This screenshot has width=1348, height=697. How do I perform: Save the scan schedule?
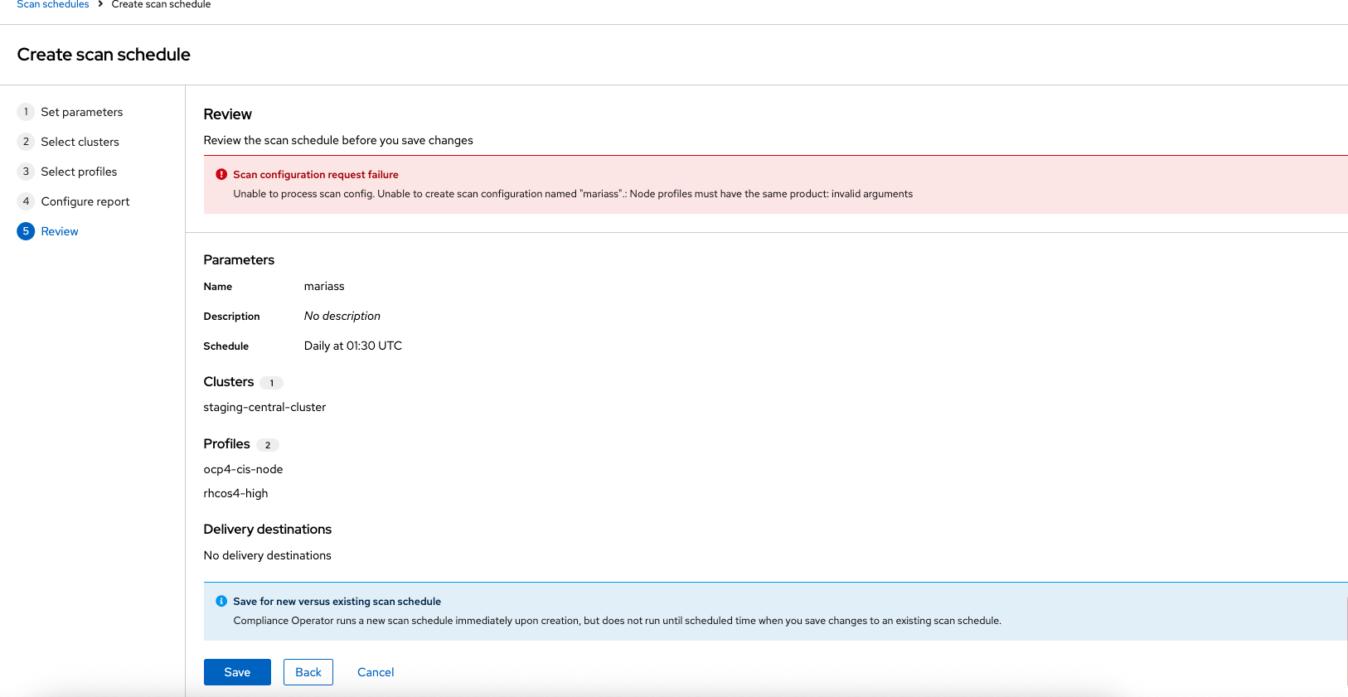click(237, 672)
